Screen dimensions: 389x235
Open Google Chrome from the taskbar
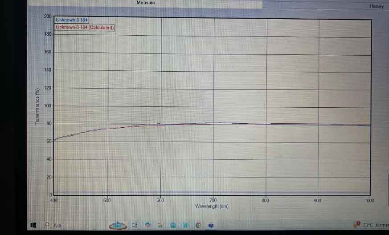(198, 226)
